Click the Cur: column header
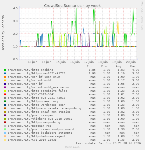 tap(90, 66)
